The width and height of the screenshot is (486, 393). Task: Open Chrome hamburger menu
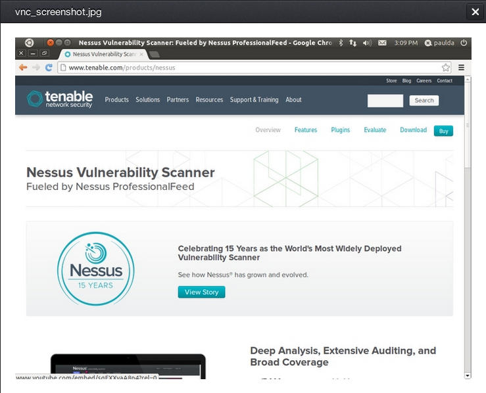coord(461,68)
